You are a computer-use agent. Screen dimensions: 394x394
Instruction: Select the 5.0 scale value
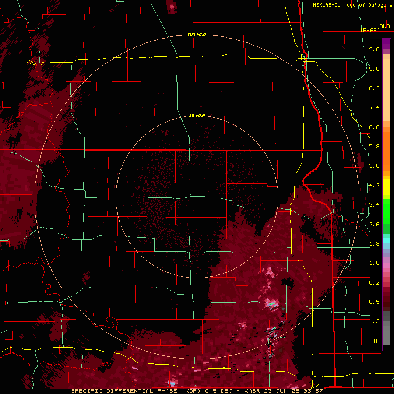(374, 166)
